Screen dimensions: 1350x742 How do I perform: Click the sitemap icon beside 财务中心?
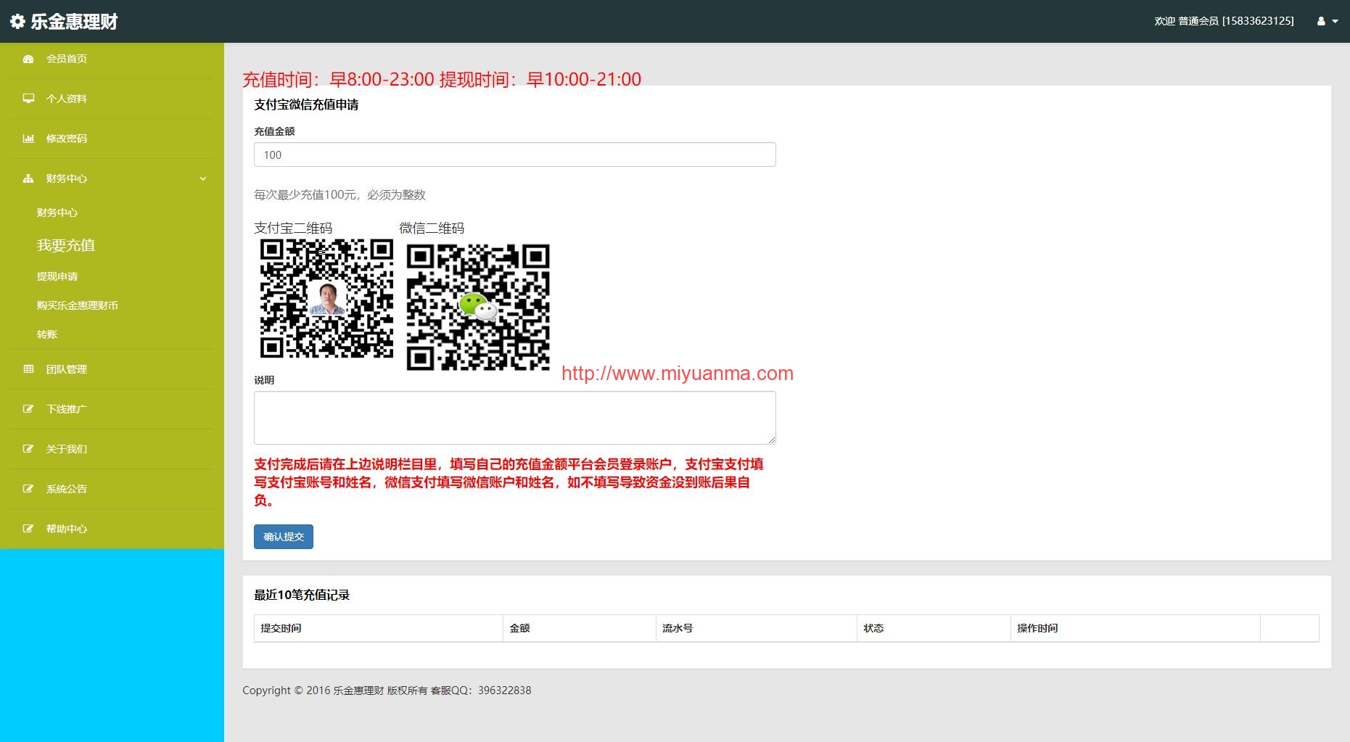28,178
